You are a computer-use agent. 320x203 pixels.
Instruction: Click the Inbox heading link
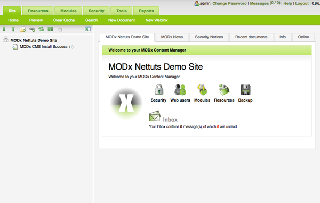pyautogui.click(x=170, y=120)
